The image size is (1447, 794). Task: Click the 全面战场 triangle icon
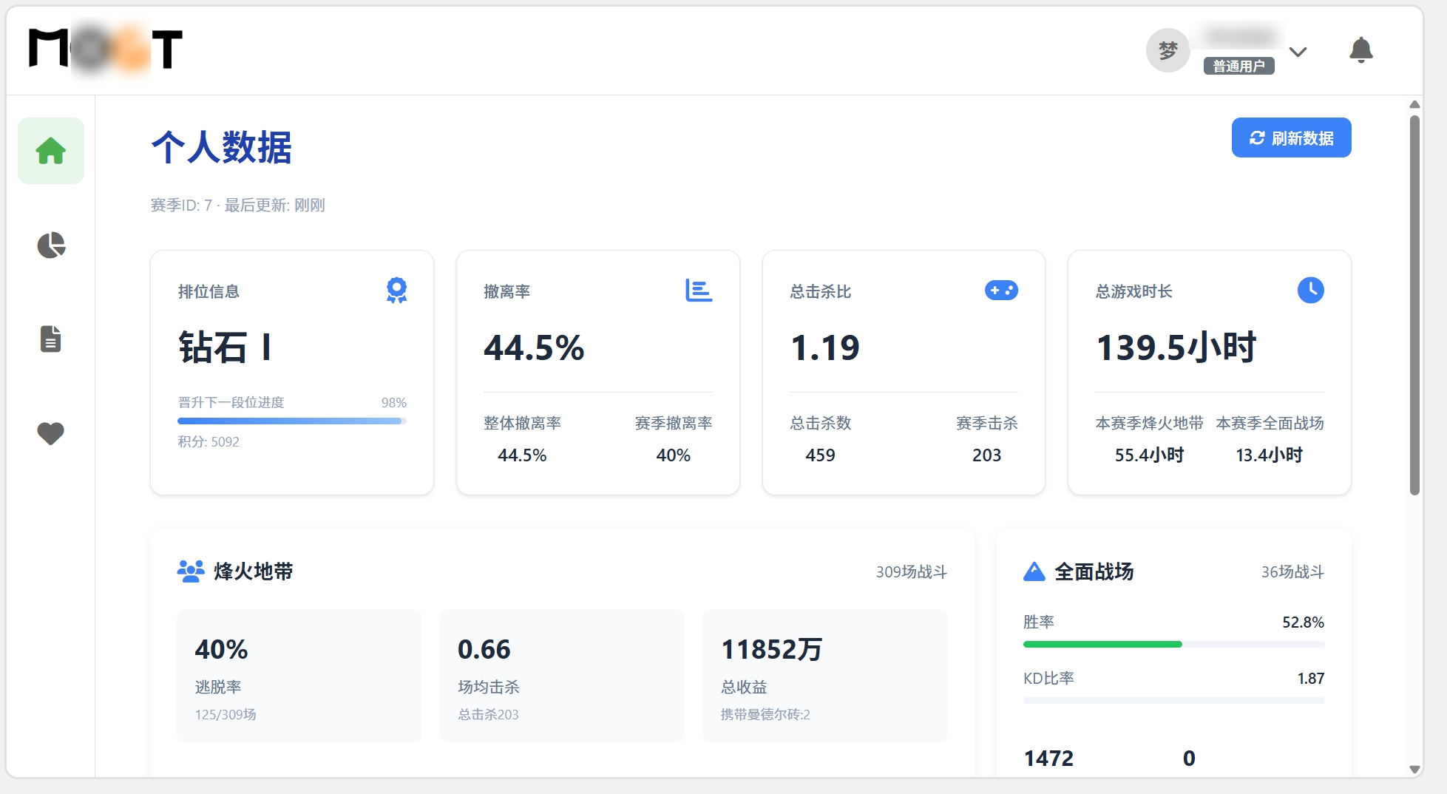click(x=1034, y=571)
